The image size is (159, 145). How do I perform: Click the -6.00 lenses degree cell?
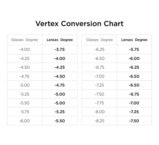134,58
